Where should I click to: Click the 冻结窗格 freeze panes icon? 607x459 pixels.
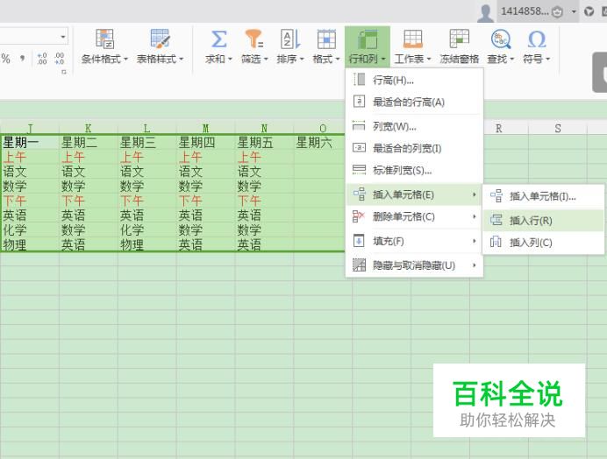[459, 39]
